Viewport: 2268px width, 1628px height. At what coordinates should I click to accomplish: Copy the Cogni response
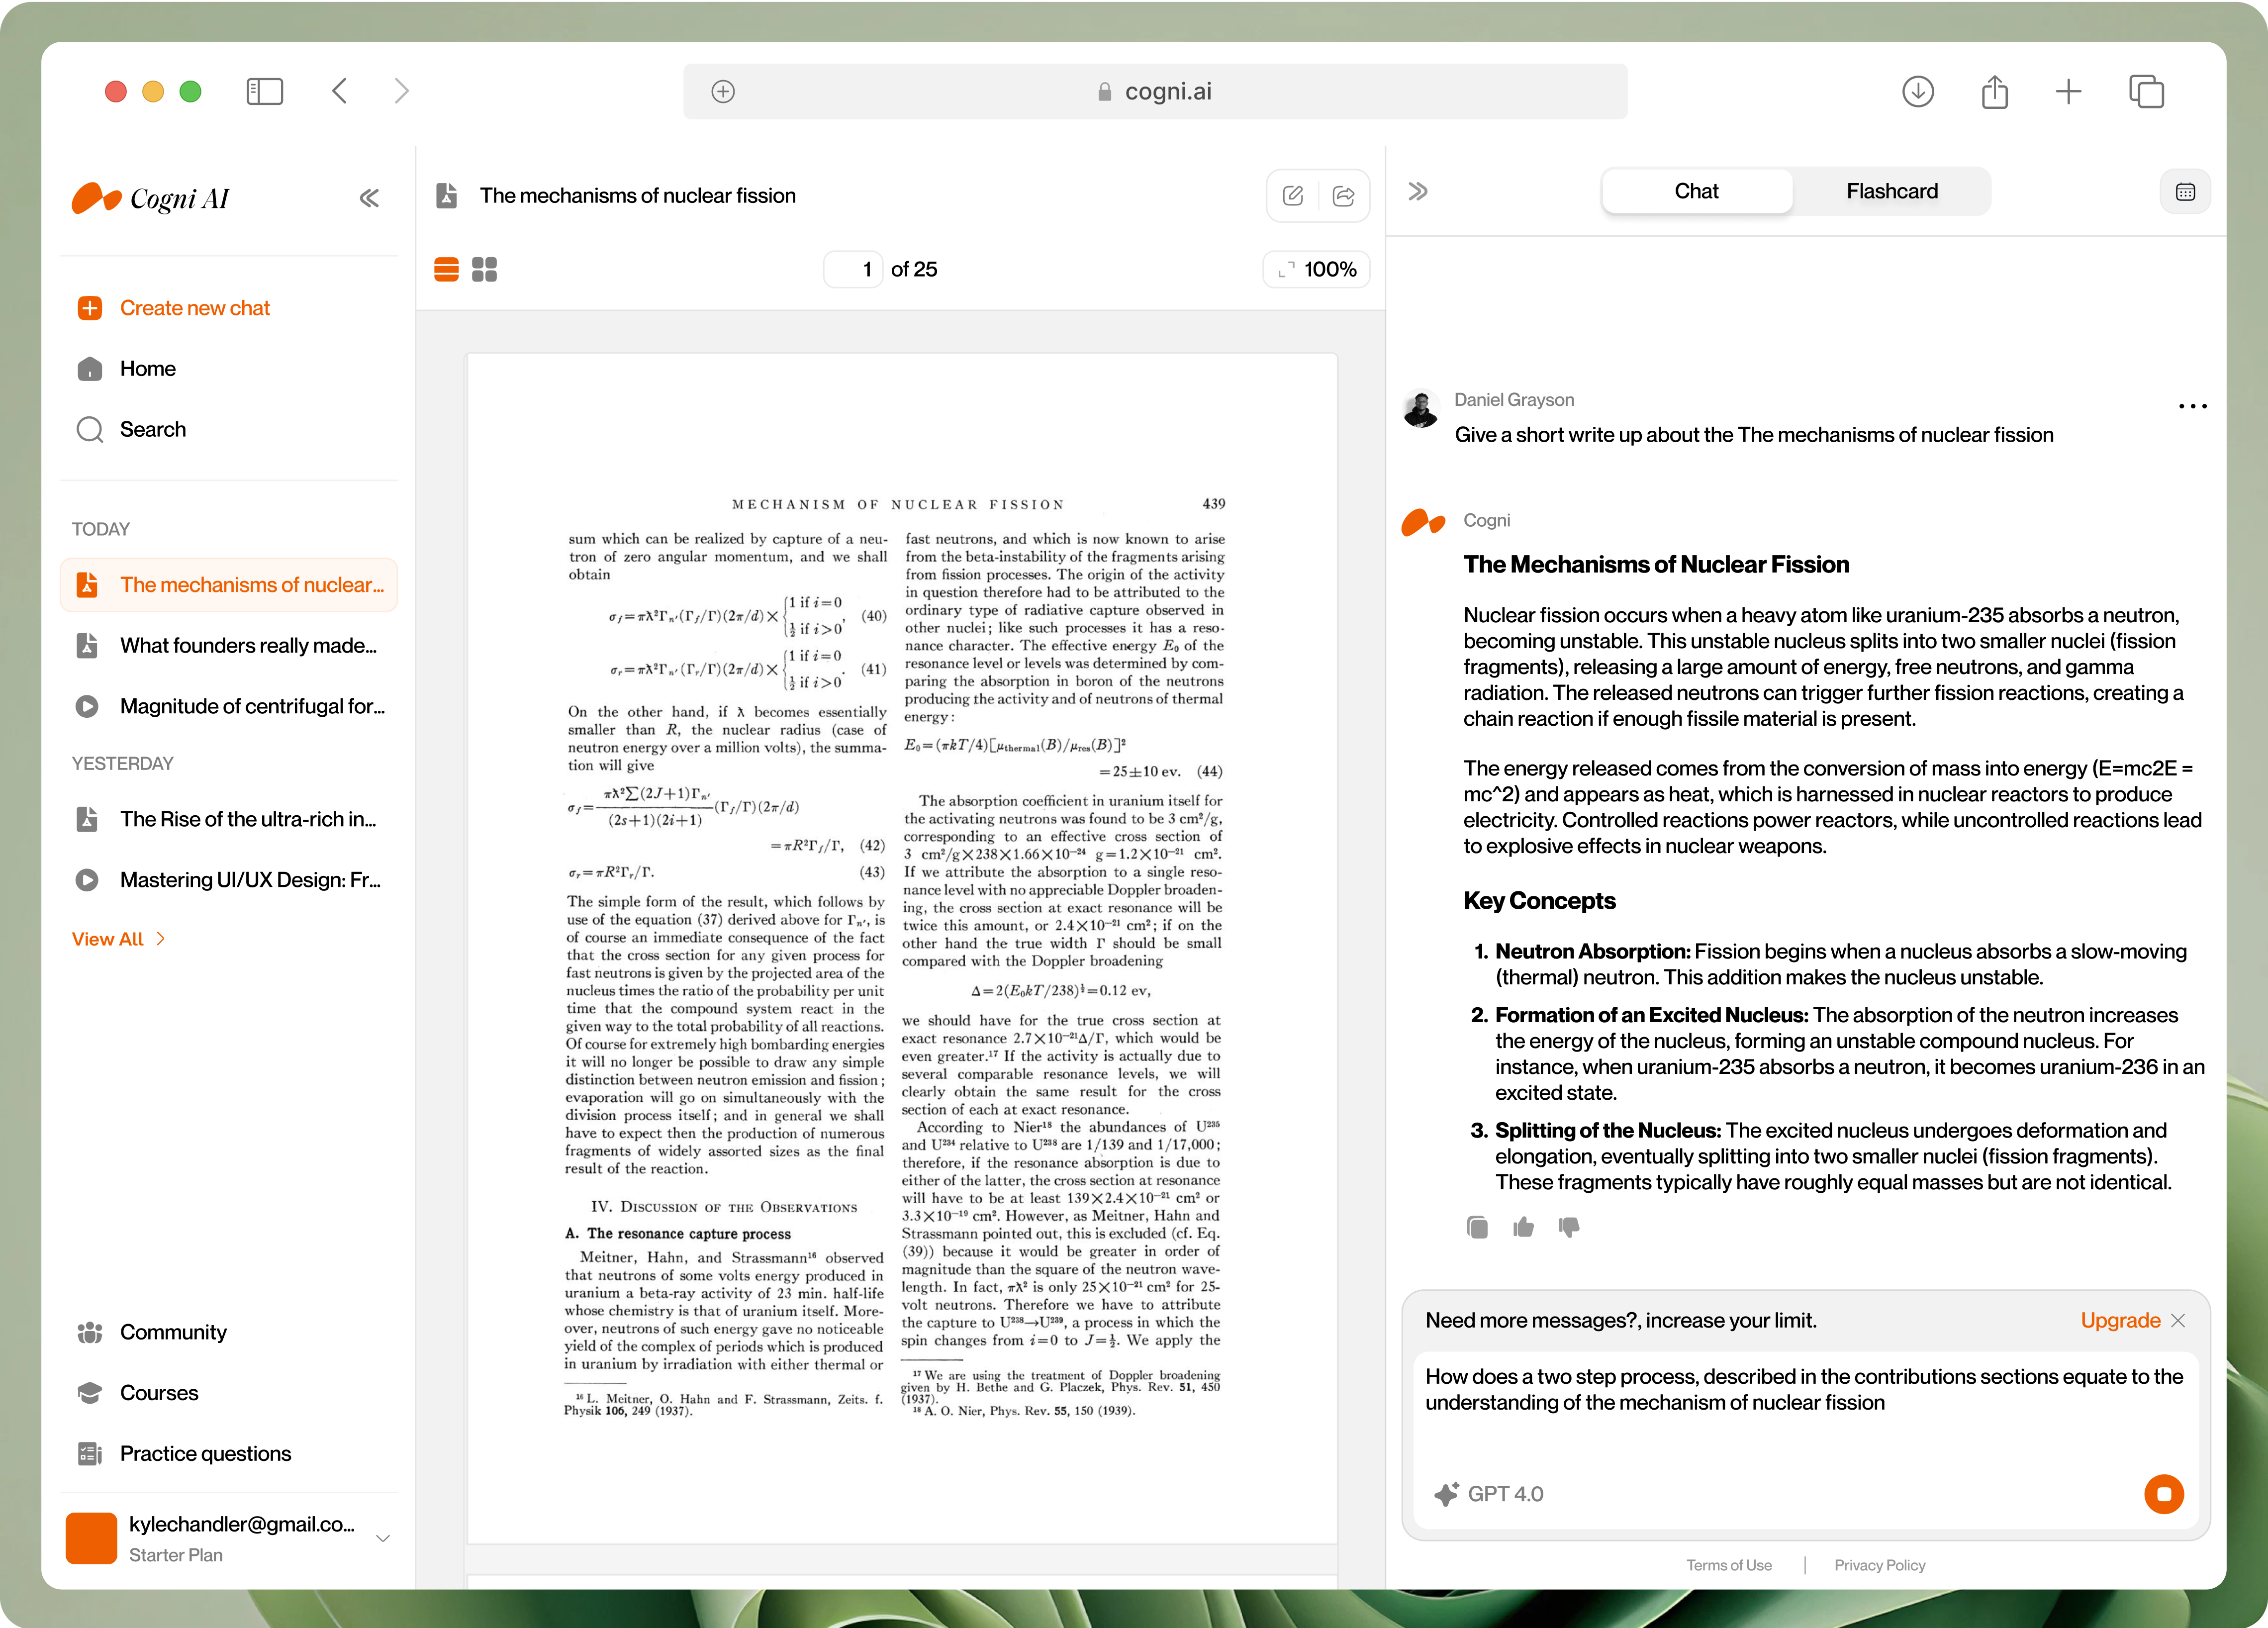coord(1477,1228)
